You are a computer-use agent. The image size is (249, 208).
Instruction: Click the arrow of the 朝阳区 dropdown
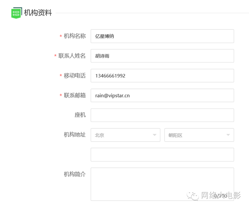click(x=228, y=135)
